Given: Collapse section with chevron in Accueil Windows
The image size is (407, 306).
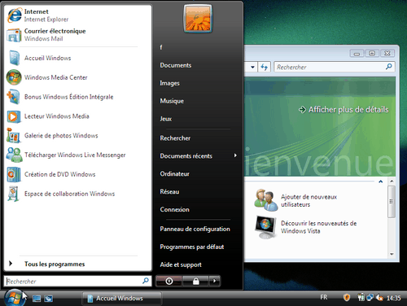Looking at the screenshot, I should point(380,181).
